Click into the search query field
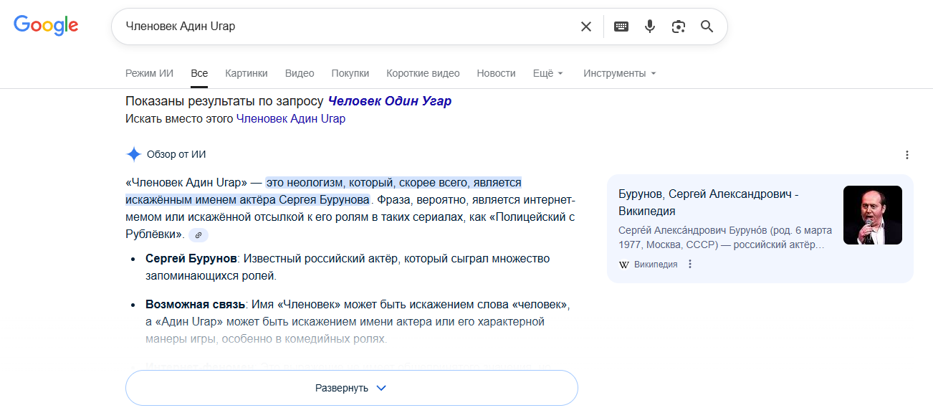The height and width of the screenshot is (418, 933). pyautogui.click(x=344, y=27)
